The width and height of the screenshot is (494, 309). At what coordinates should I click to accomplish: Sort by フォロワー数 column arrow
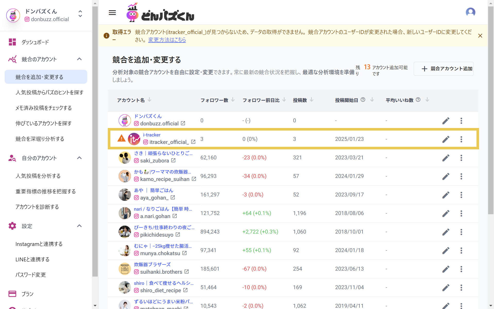click(233, 100)
